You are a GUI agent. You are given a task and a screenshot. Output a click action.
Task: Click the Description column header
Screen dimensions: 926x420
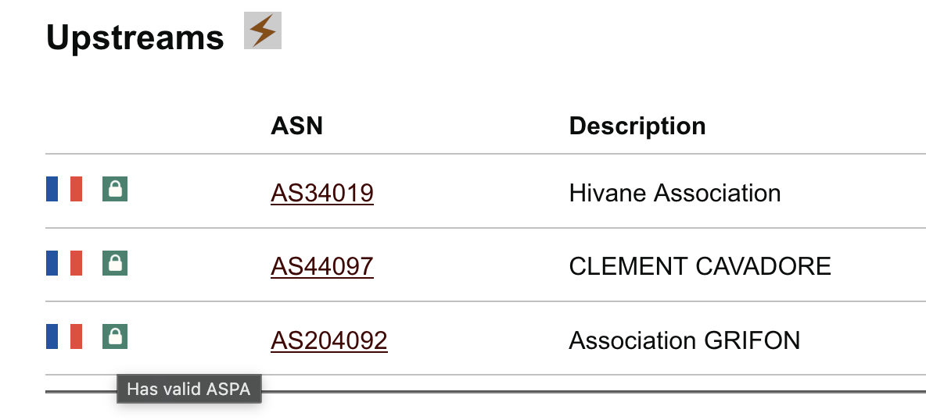click(x=637, y=126)
